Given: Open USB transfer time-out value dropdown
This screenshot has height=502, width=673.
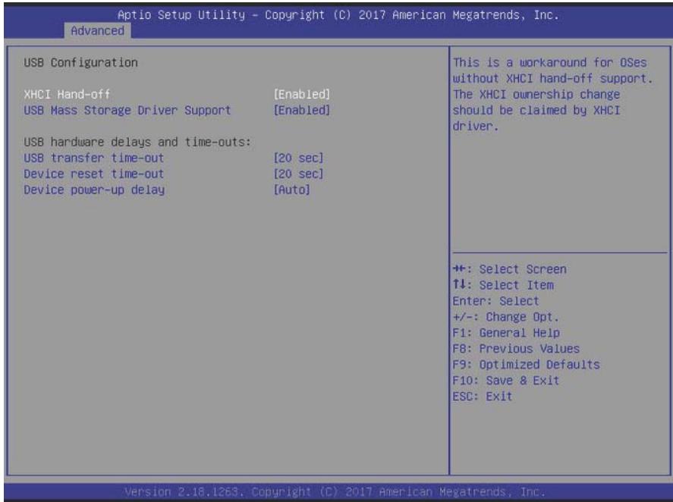Looking at the screenshot, I should pos(298,158).
